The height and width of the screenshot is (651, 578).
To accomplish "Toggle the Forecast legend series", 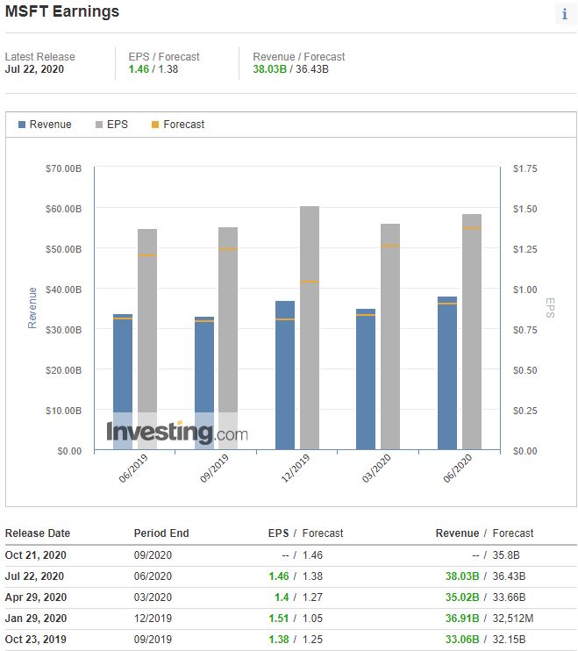I will click(178, 125).
